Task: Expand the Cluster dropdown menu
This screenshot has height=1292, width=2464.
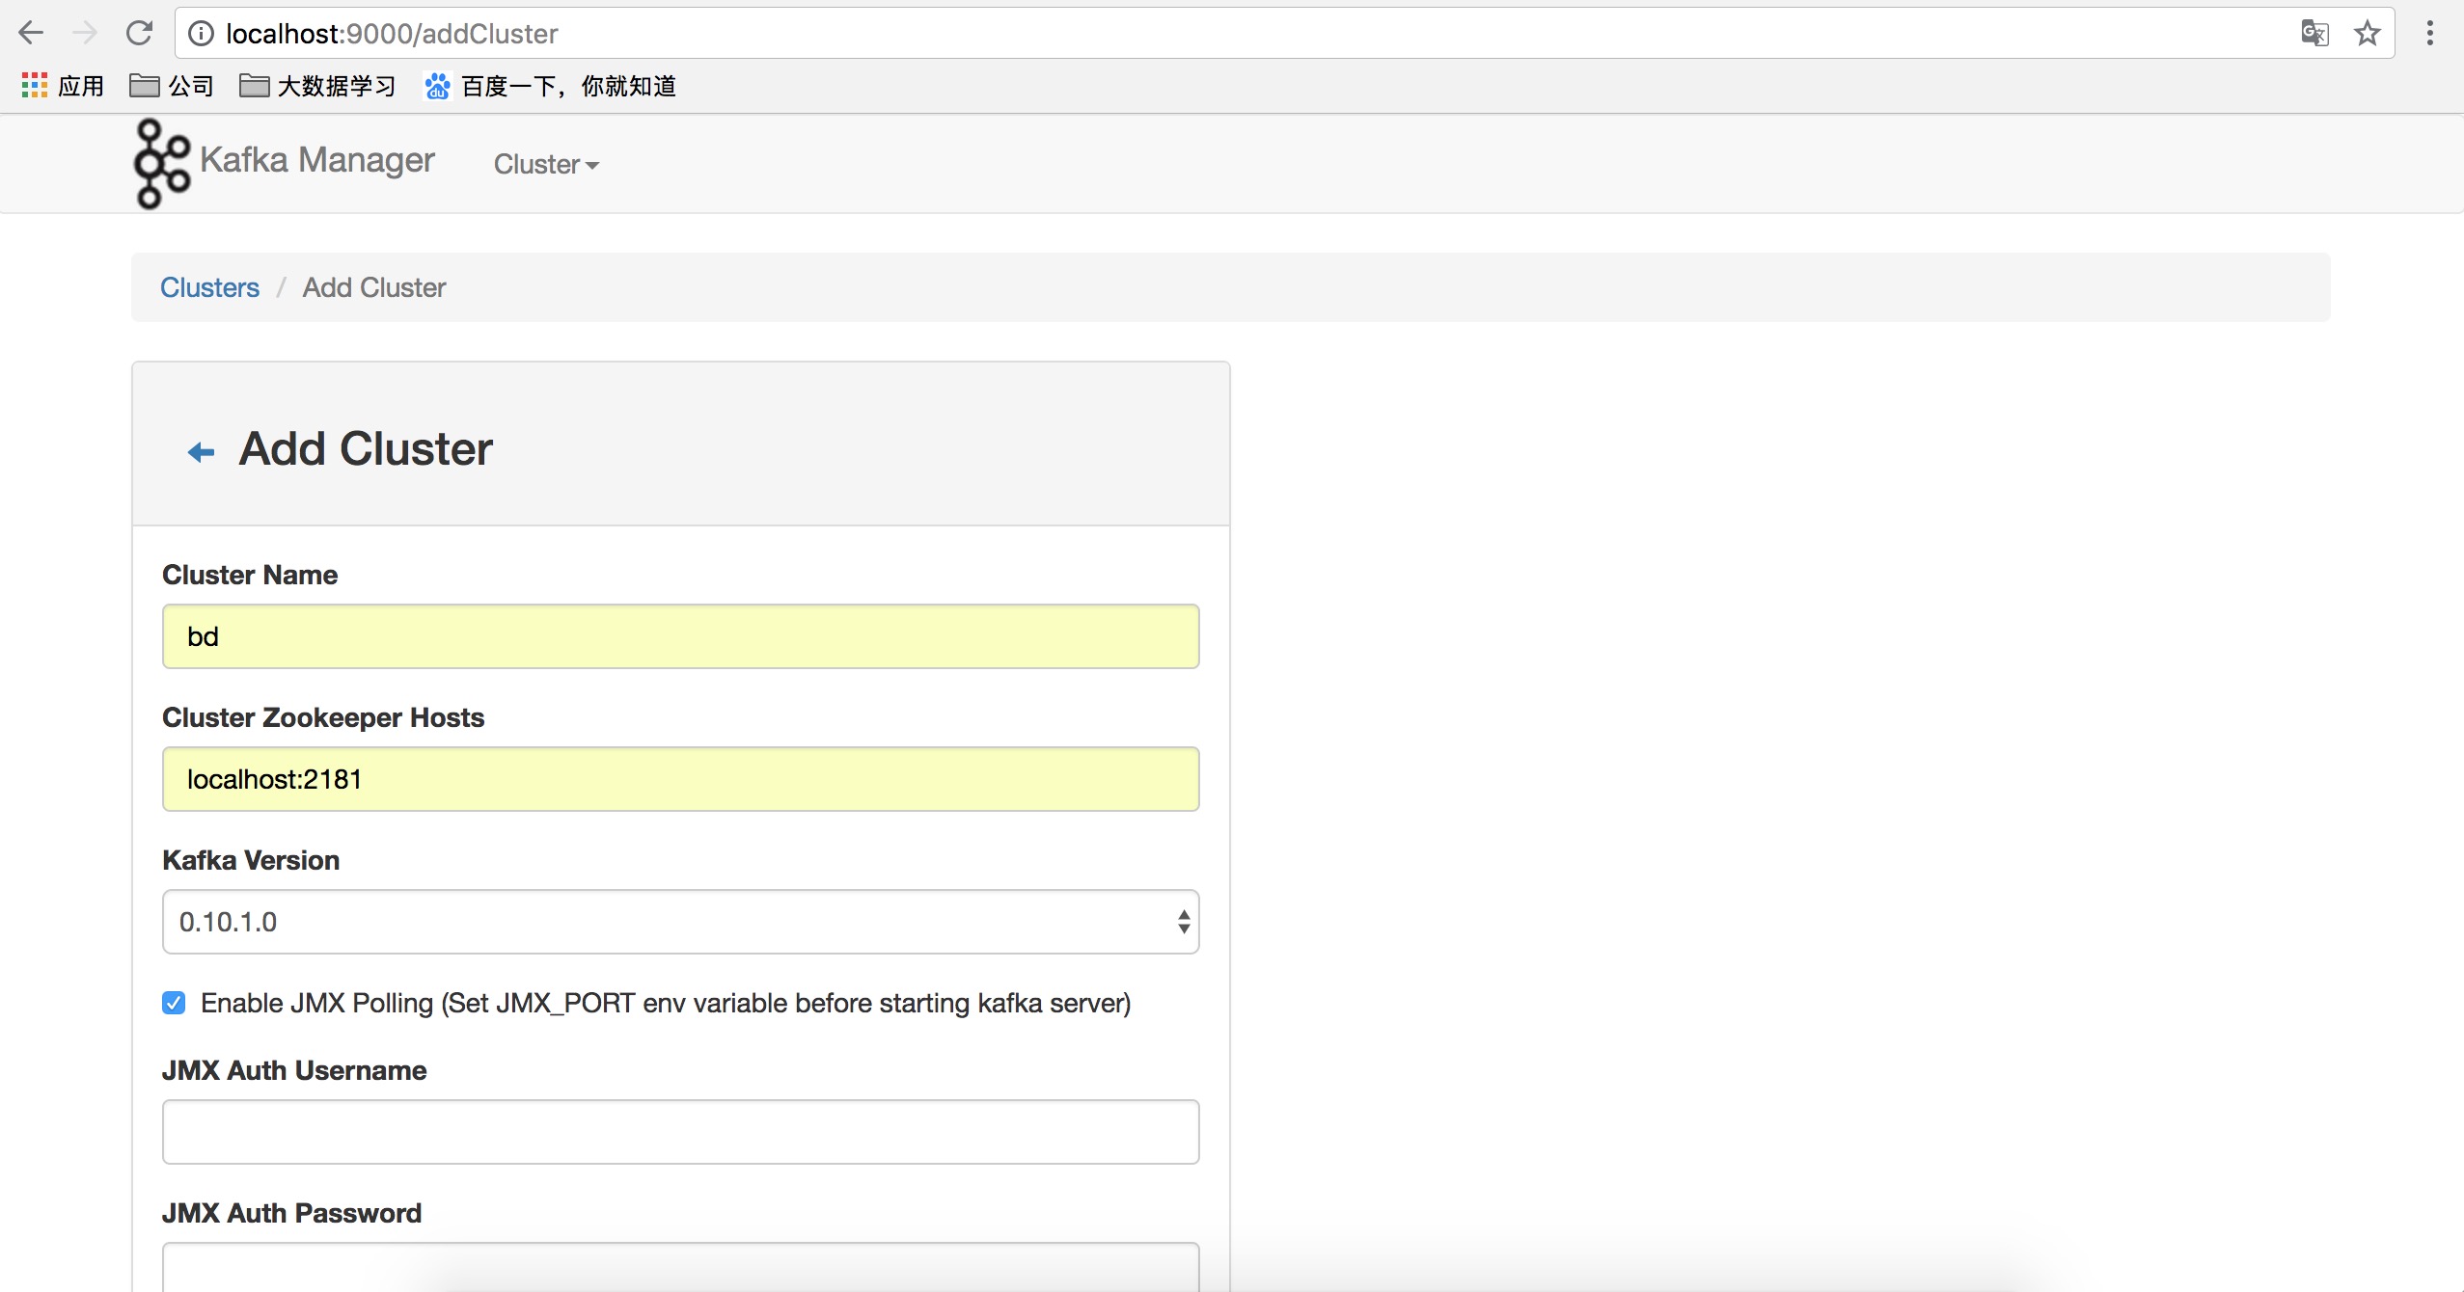Action: click(x=546, y=164)
